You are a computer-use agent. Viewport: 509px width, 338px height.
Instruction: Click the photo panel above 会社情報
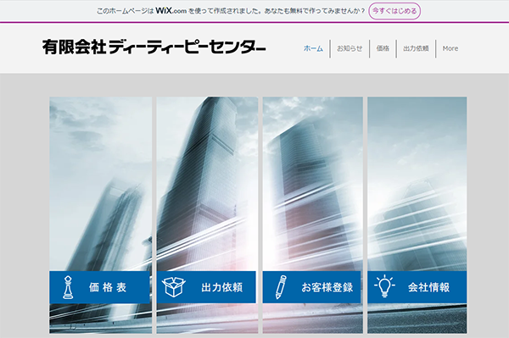click(x=417, y=184)
